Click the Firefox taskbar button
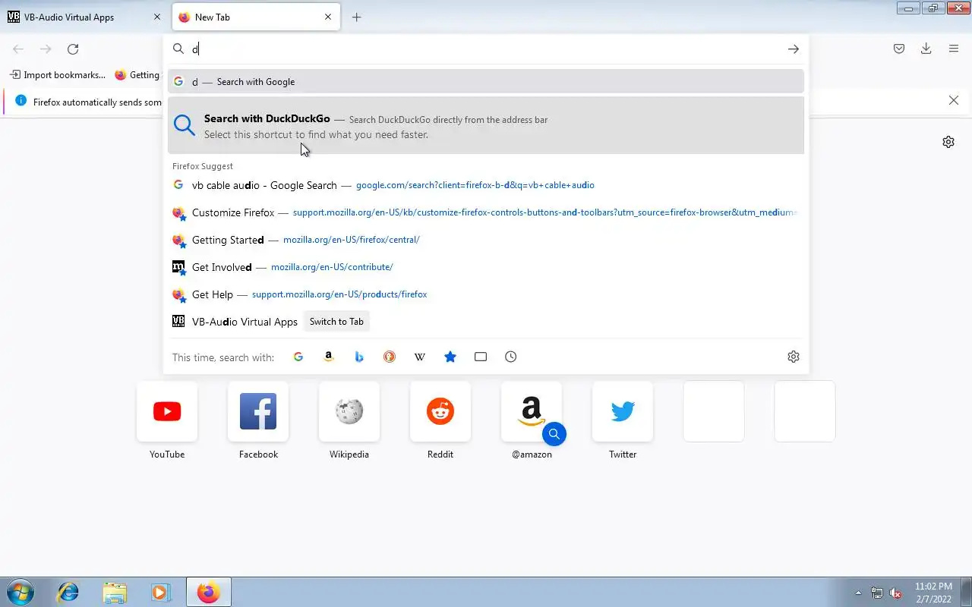This screenshot has height=607, width=972. pos(208,592)
